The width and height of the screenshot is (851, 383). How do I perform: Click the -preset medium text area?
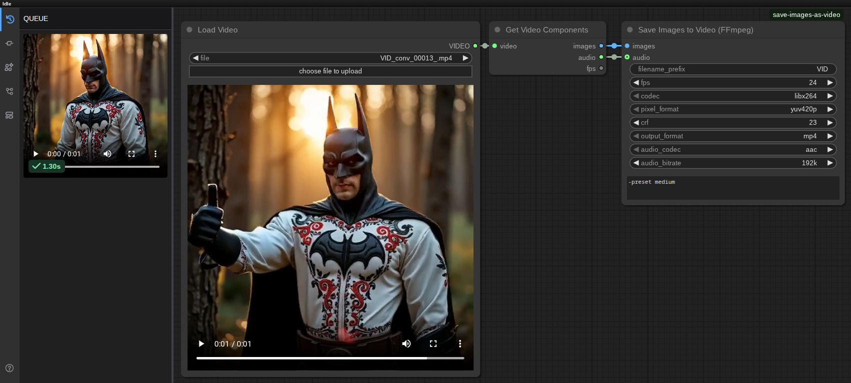pos(733,188)
